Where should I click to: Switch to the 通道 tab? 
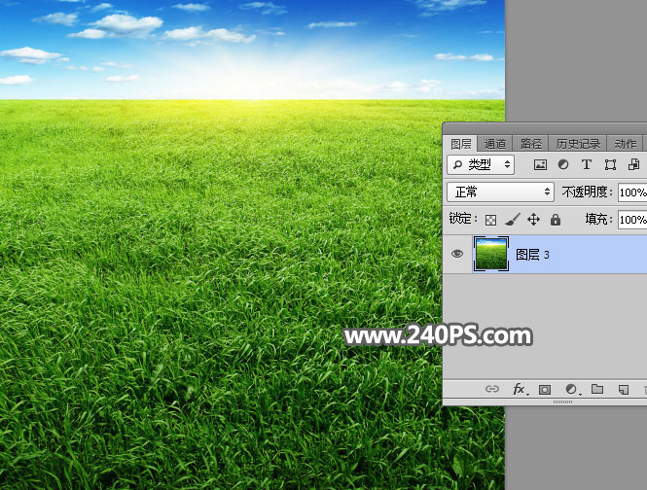coord(495,144)
